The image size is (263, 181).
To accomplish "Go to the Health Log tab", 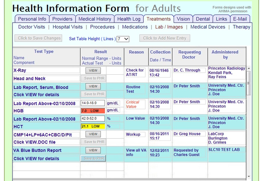I will click(129, 19).
